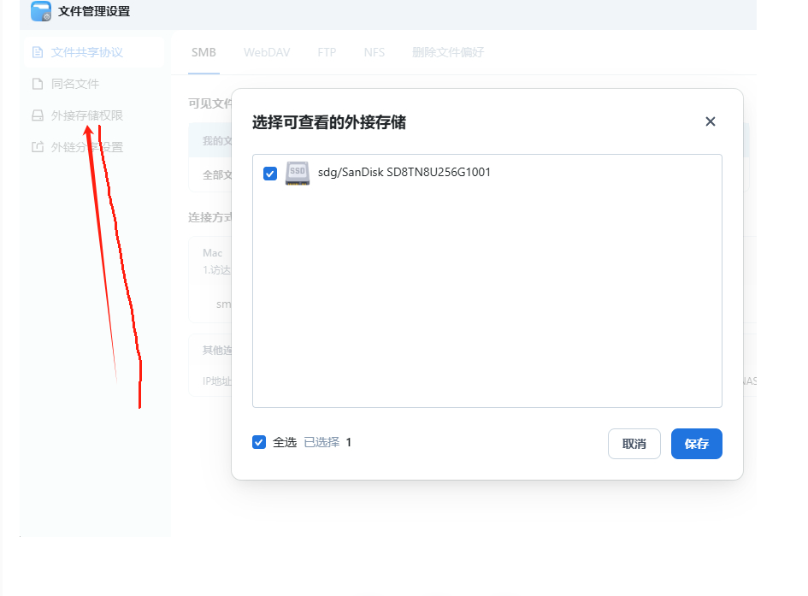Toggle the 全选 select-all checkbox
Image resolution: width=808 pixels, height=596 pixels.
click(x=259, y=442)
